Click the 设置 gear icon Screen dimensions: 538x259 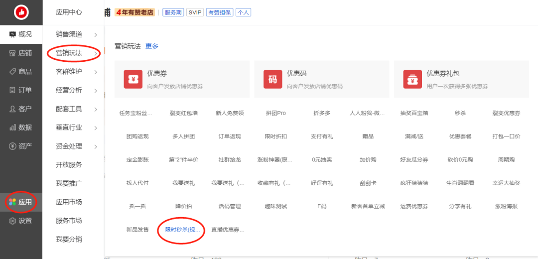[12, 221]
